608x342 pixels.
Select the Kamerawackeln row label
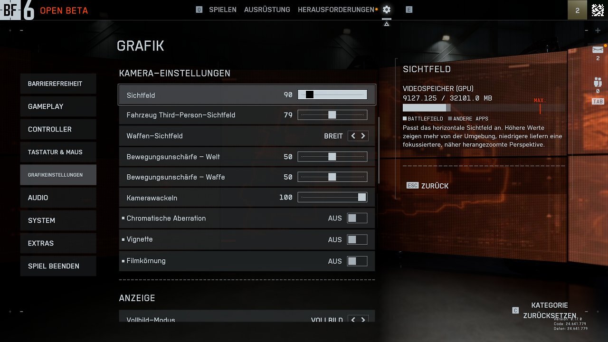coord(152,198)
